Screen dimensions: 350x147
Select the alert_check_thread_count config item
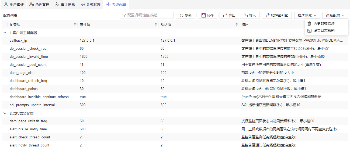pos(30,137)
